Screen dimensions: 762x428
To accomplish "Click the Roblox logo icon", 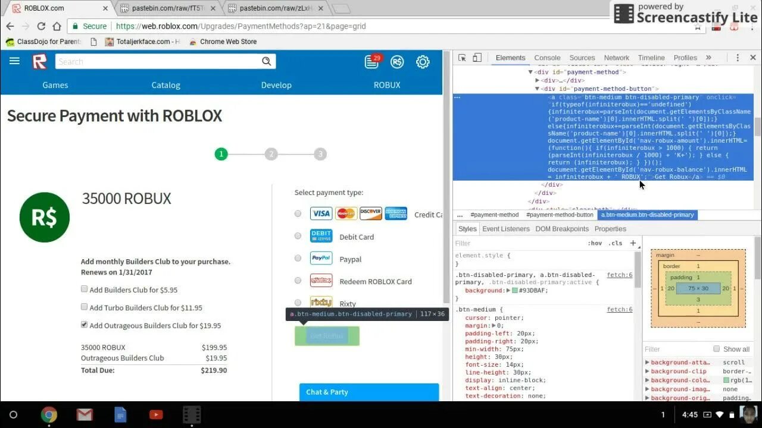I will (x=39, y=61).
